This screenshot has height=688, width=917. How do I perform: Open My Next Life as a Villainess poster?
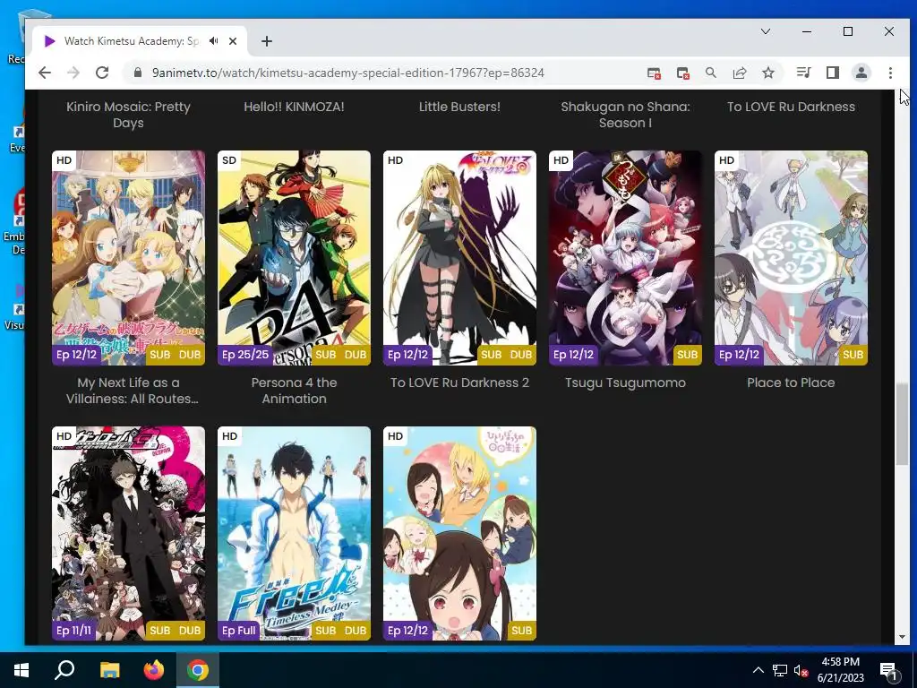(128, 258)
